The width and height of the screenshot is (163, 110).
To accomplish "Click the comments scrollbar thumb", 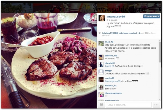I will pyautogui.click(x=160, y=52).
